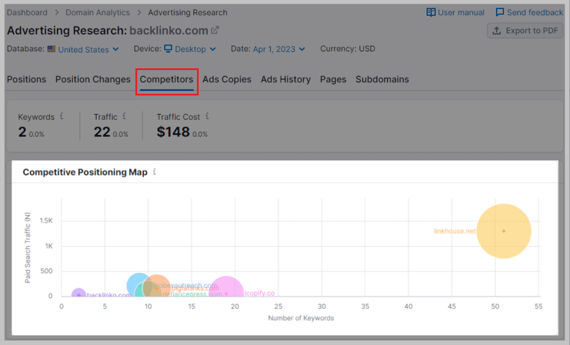Click the large yellow linkhouse.net bubble
The image size is (570, 345).
click(504, 231)
